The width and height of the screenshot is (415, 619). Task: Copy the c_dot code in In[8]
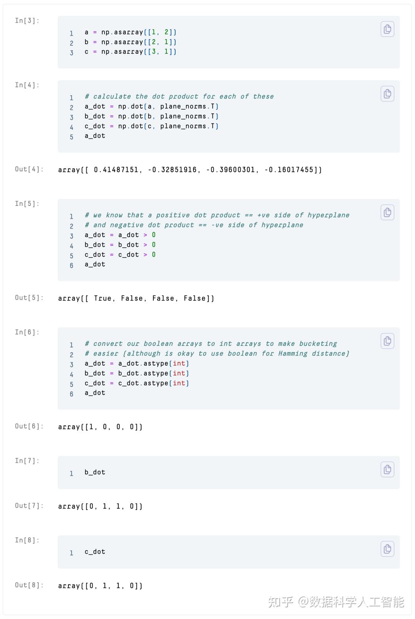[387, 549]
